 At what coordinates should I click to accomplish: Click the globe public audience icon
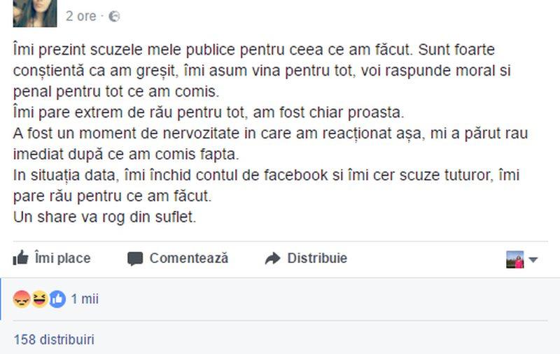(x=115, y=15)
